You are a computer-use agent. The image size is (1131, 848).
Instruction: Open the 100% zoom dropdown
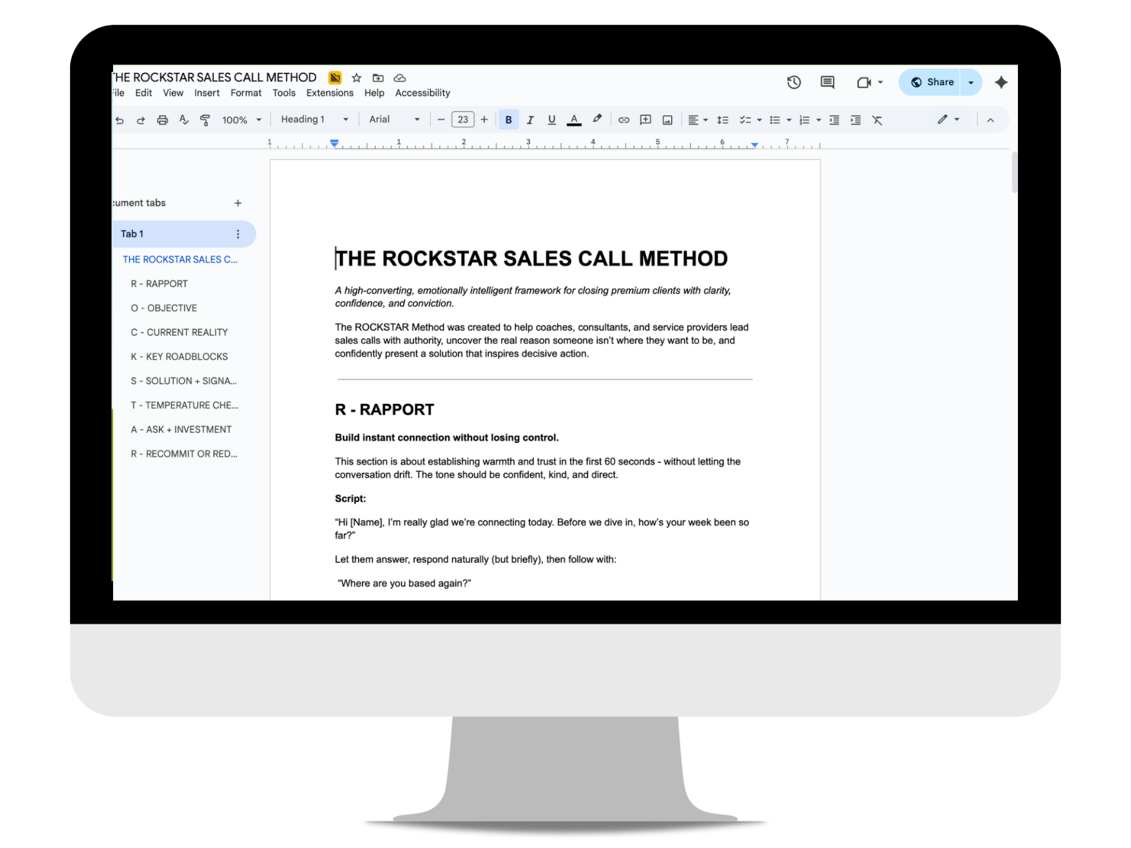[x=241, y=120]
